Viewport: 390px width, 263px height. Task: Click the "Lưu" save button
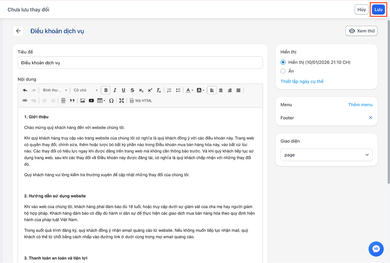pos(378,10)
